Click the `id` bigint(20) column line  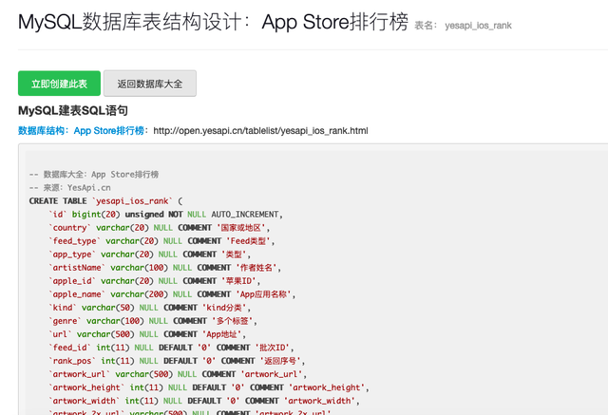(165, 215)
